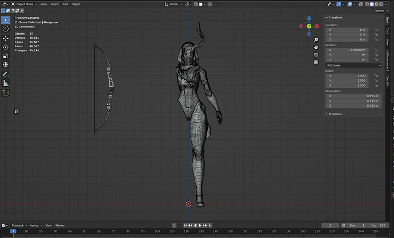Click the Add Cube tool
The width and height of the screenshot is (394, 238).
[6, 93]
